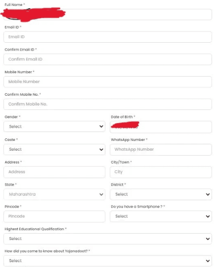Image resolution: width=214 pixels, height=267 pixels.
Task: Expand the Caste select menu
Action: pyautogui.click(x=54, y=149)
